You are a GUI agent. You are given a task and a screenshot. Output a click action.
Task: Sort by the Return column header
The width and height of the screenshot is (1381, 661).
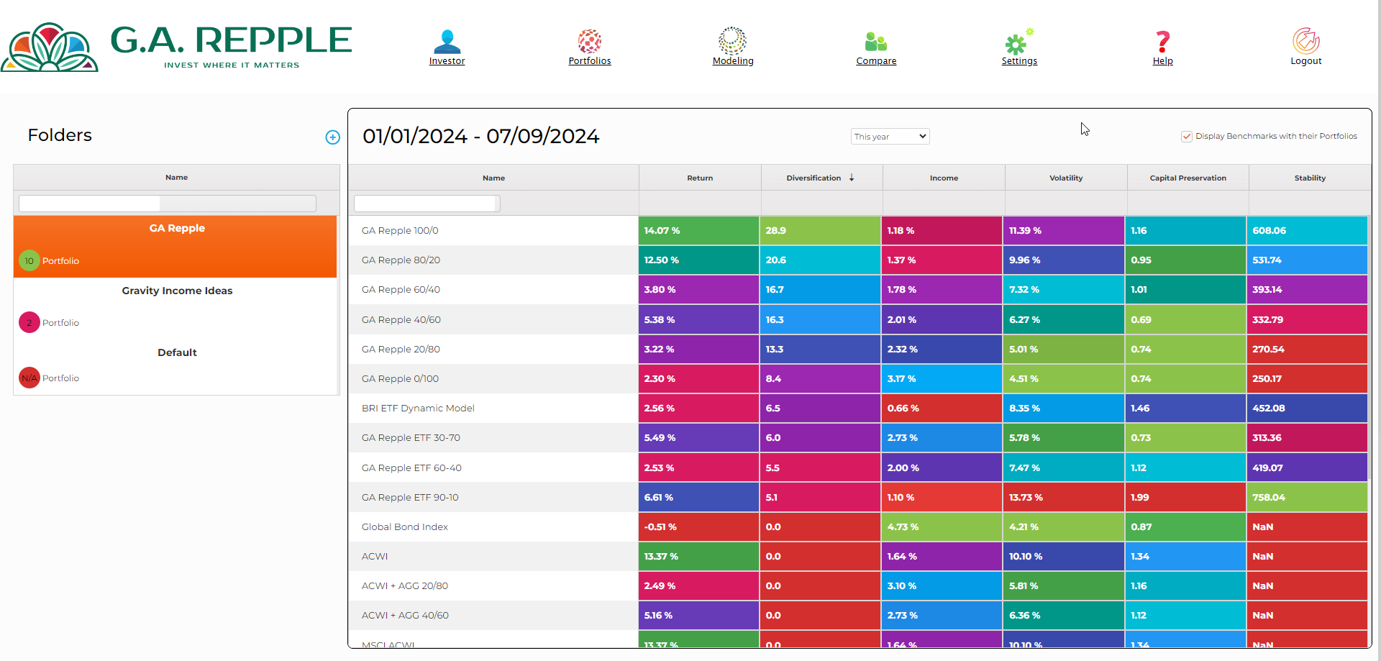[x=700, y=178]
